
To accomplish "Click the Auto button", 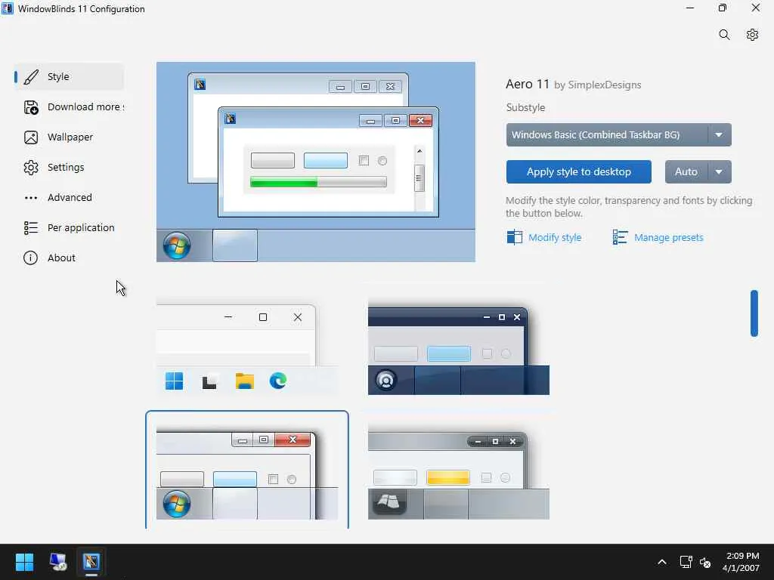I will (686, 171).
